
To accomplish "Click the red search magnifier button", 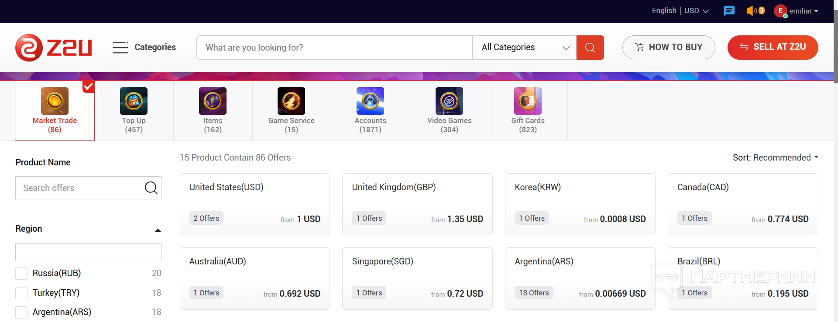I will [x=590, y=48].
